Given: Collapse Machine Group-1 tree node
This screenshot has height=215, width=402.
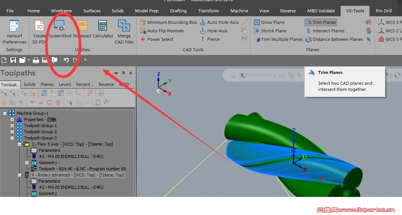Looking at the screenshot, I should [5, 113].
